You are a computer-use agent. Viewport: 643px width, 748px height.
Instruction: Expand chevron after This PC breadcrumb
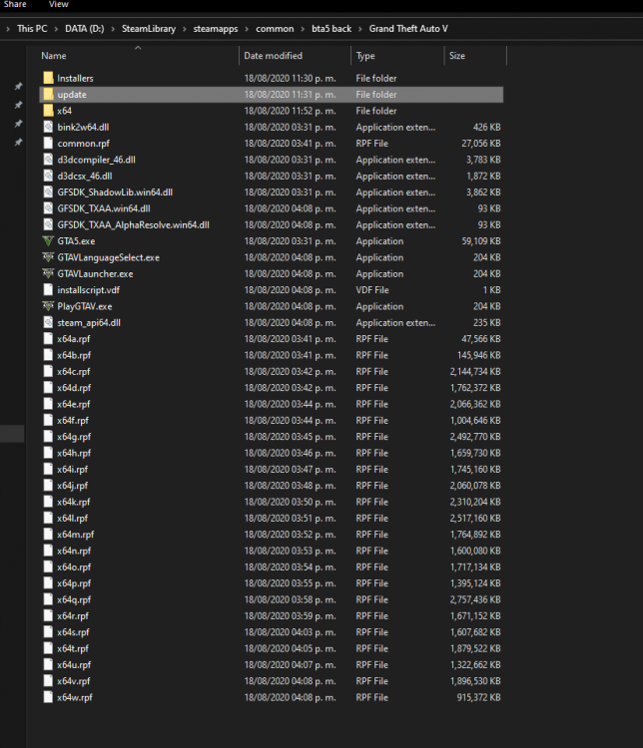tap(56, 29)
